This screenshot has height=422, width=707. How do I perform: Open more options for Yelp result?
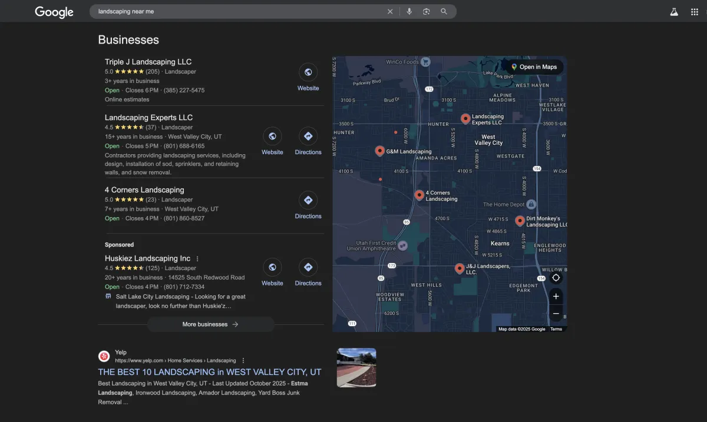pyautogui.click(x=243, y=361)
